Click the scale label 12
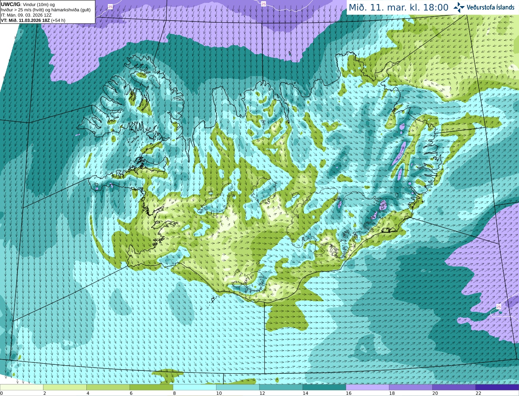Image resolution: width=519 pixels, height=396 pixels. (x=262, y=393)
